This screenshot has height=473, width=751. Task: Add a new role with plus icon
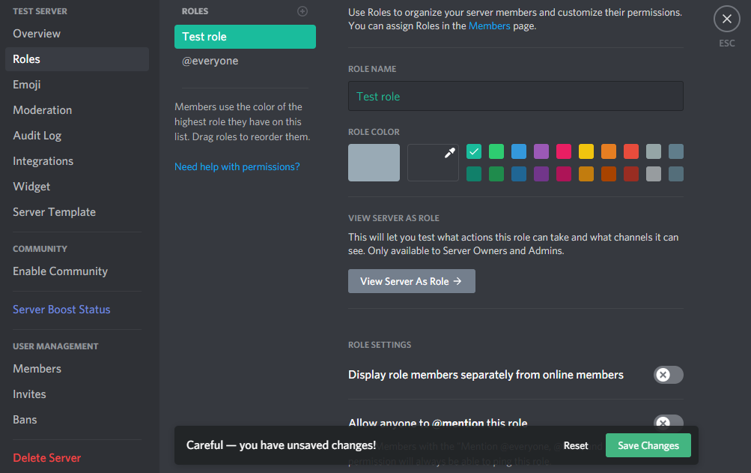302,11
